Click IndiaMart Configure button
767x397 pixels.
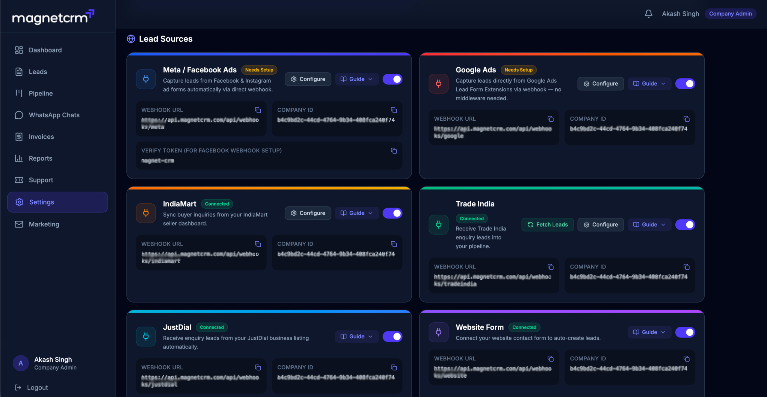308,213
